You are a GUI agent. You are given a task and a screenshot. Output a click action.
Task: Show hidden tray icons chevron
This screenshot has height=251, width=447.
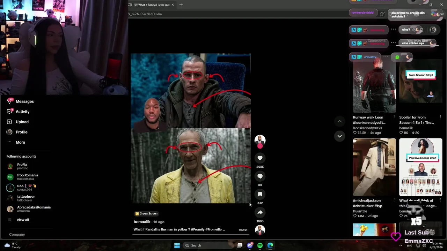tap(401, 245)
